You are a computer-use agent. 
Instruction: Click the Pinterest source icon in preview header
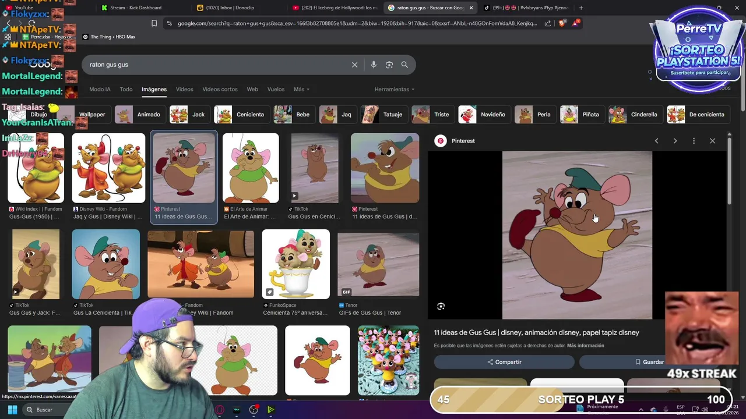(441, 141)
